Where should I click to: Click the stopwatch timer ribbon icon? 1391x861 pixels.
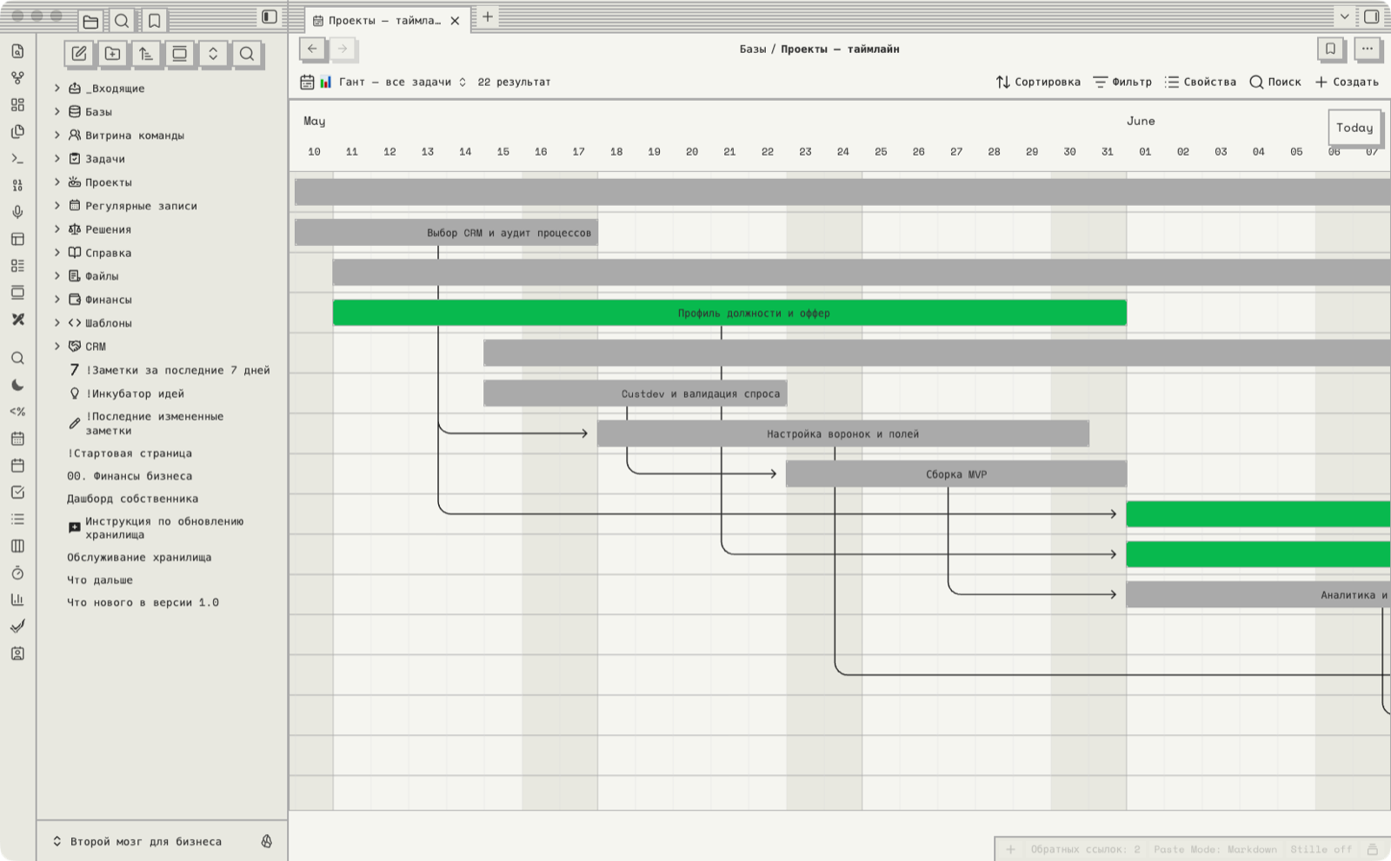[17, 573]
